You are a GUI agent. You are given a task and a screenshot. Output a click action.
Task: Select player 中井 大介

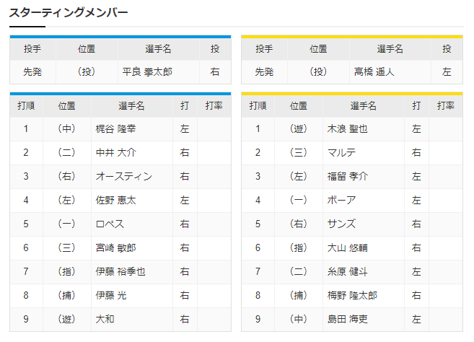coord(115,152)
